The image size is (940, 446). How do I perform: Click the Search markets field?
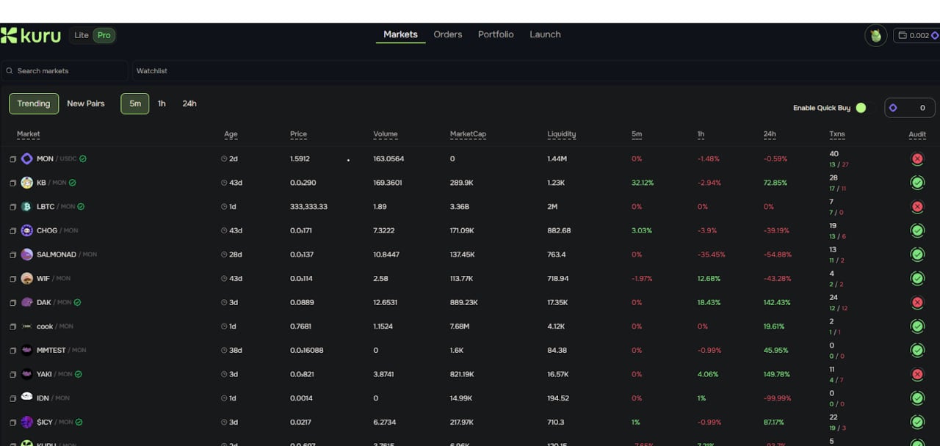click(x=65, y=71)
